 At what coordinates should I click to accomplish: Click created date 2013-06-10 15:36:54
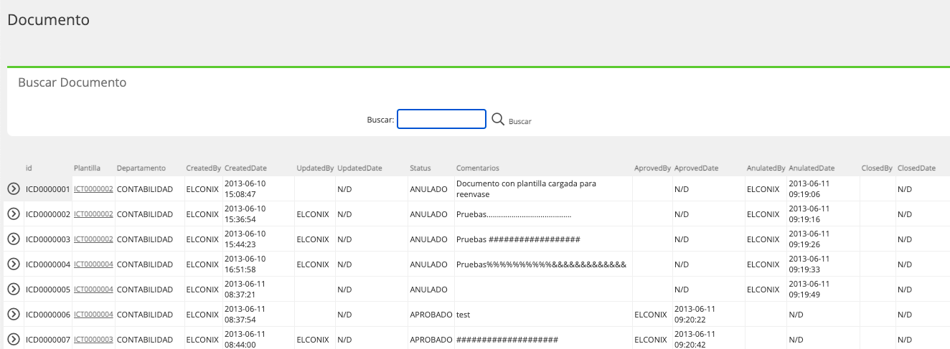click(245, 214)
